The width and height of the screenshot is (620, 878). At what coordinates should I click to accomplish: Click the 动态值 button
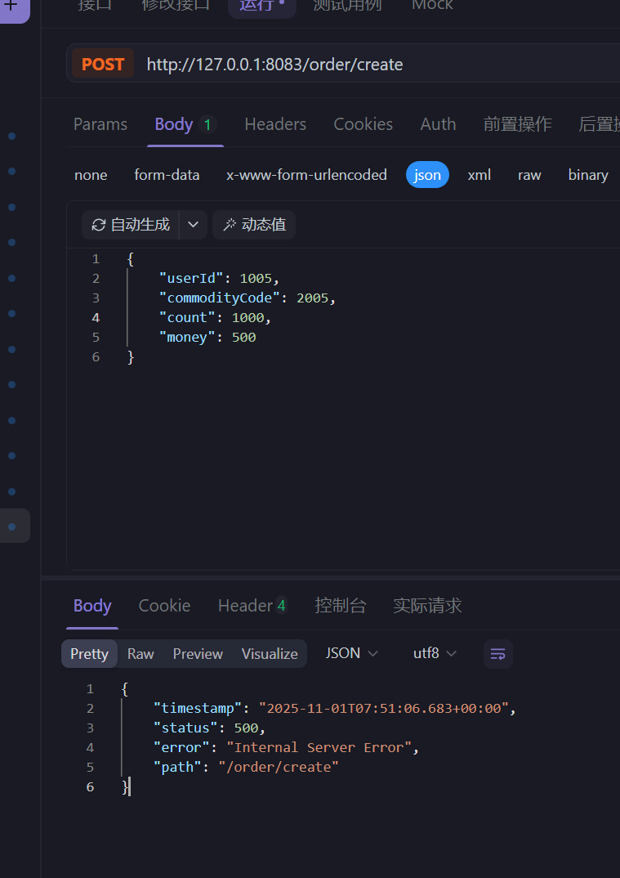254,225
